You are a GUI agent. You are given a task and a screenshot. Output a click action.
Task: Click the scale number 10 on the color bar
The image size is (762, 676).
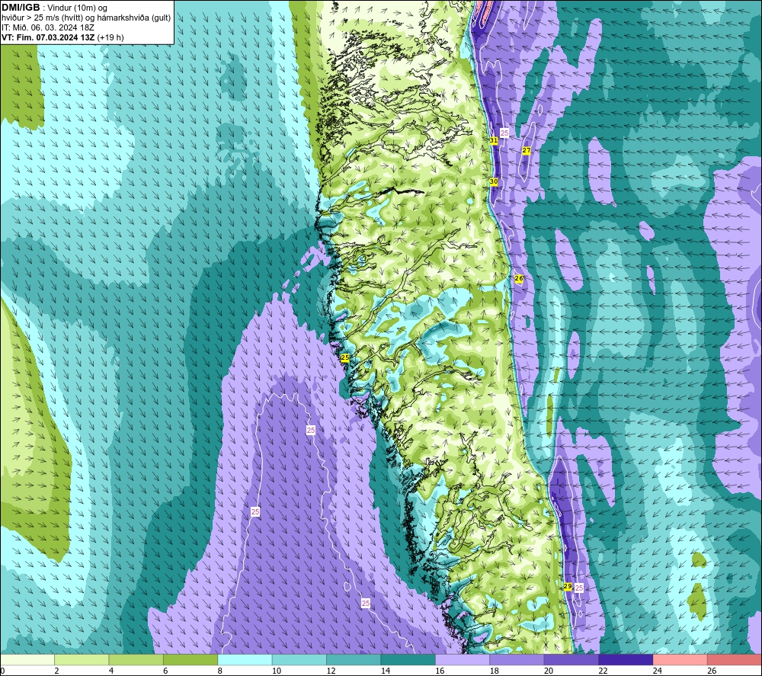[x=277, y=671]
